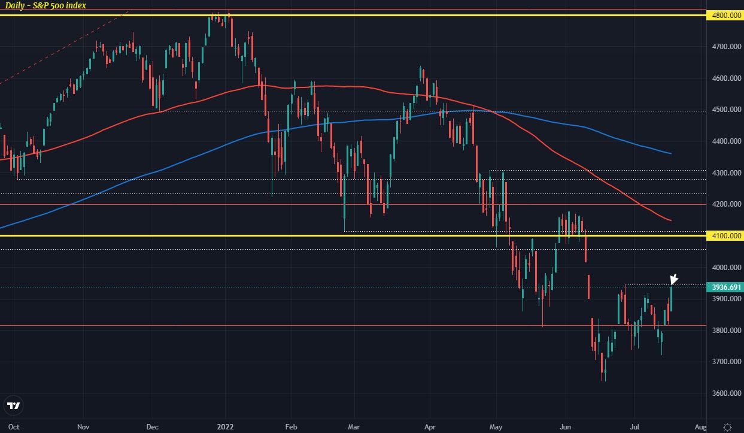Click the 4100.000 highlighted price label
The height and width of the screenshot is (433, 744).
tap(726, 236)
